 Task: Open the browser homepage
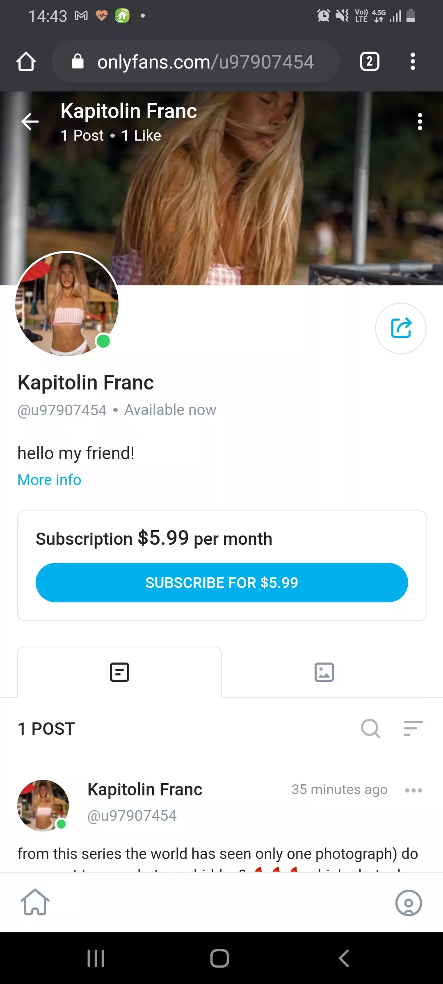point(26,61)
